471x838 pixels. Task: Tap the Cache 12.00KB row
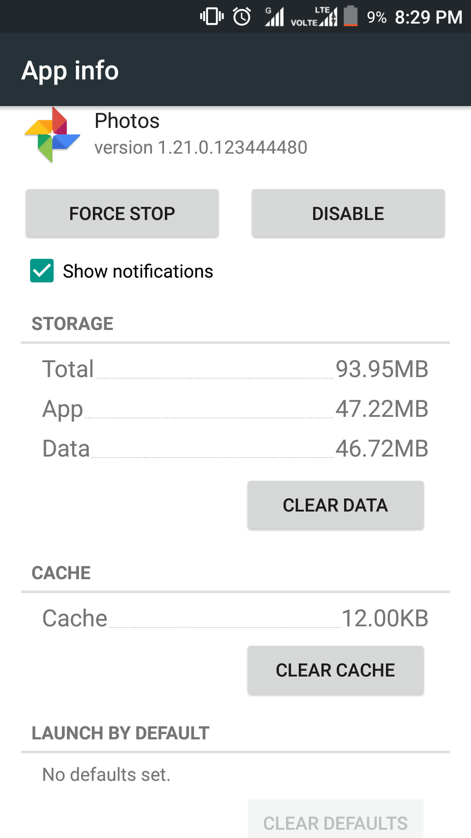coord(235,618)
